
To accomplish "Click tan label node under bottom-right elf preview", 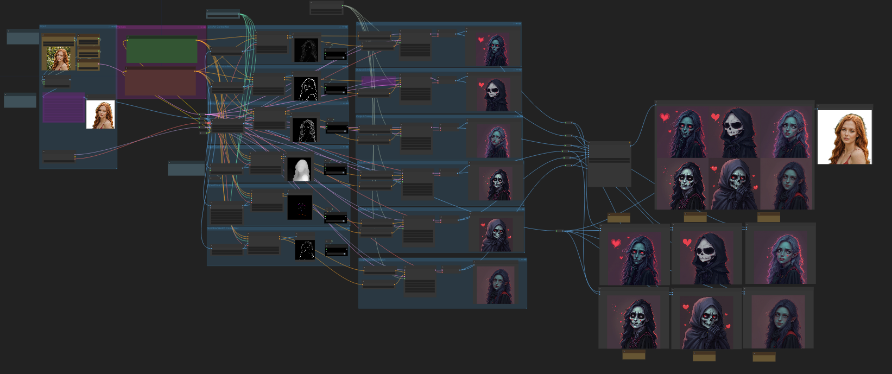I will point(764,357).
